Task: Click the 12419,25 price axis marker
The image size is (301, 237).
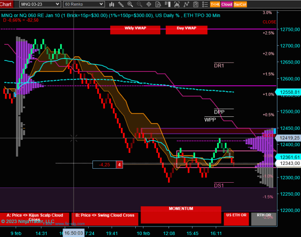Action: click(x=288, y=138)
